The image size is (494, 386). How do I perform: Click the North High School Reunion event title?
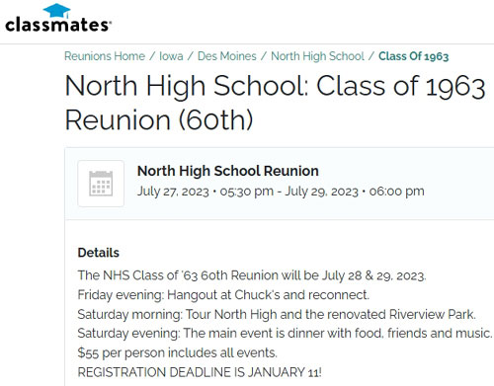click(228, 171)
